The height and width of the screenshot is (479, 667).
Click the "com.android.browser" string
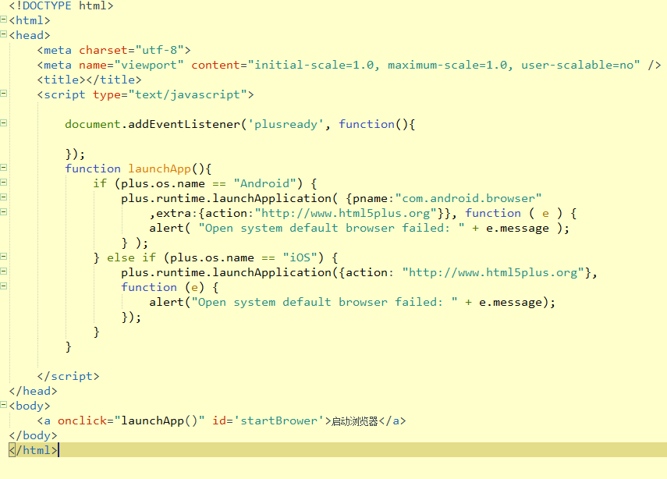tap(468, 199)
